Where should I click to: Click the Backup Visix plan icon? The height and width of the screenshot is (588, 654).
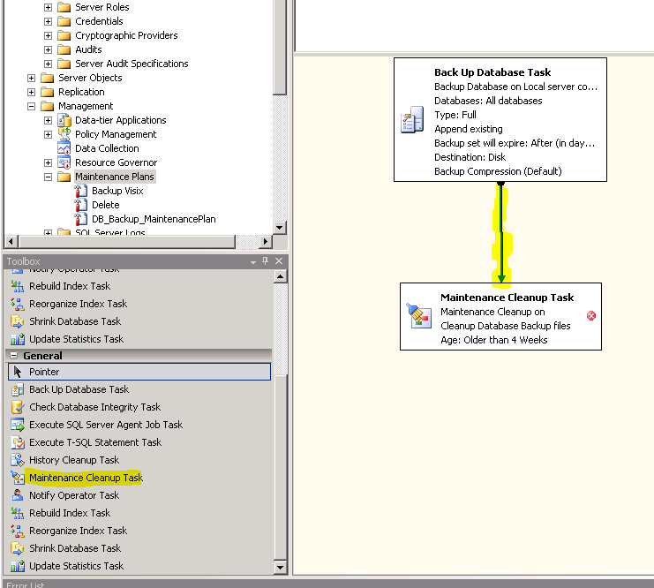pos(81,191)
